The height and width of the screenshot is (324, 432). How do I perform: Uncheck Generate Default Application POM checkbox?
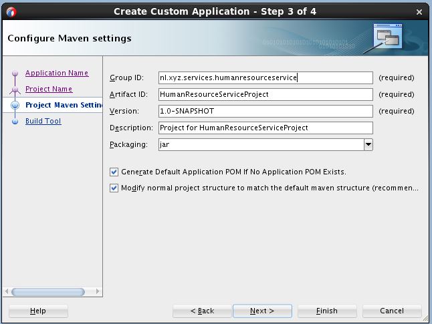(114, 172)
